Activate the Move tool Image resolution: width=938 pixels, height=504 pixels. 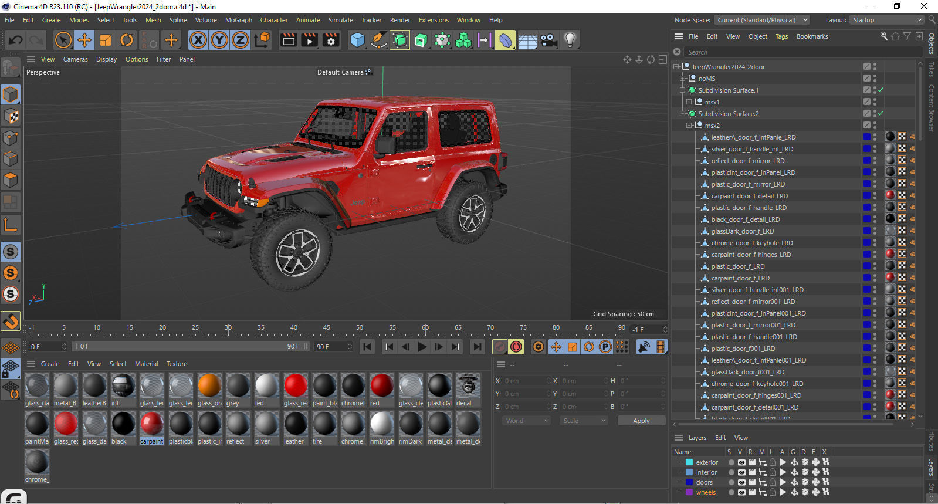84,40
